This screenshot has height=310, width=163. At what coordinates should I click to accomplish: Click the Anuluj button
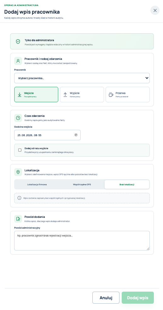(x=106, y=298)
